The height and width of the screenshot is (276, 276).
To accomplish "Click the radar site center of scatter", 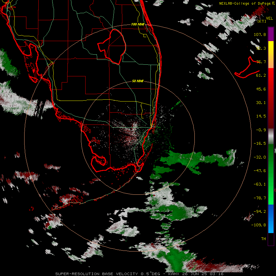I will coord(138,138).
